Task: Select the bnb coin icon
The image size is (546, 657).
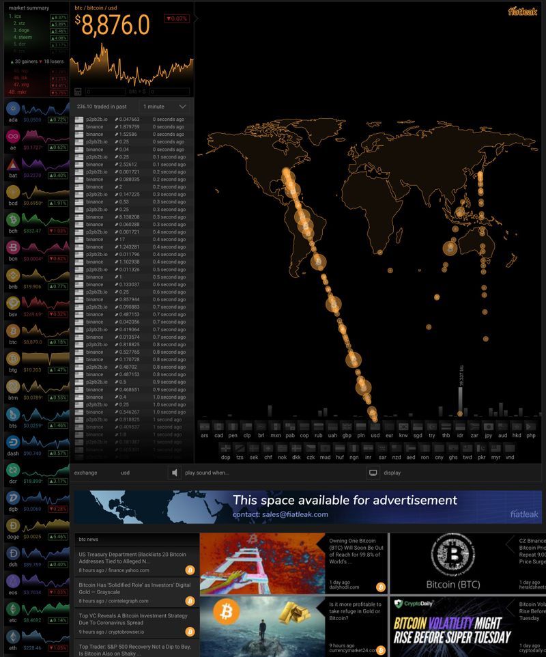Action: 12,275
